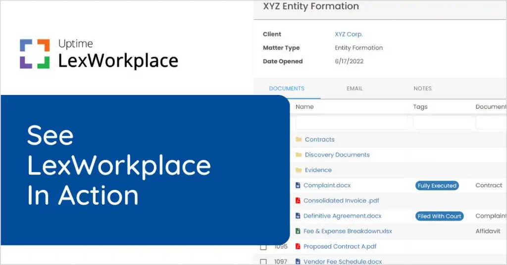Screen dimensions: 507x265
Task: Open Fee & Expense Breakdown.xlsx
Action: coord(348,231)
